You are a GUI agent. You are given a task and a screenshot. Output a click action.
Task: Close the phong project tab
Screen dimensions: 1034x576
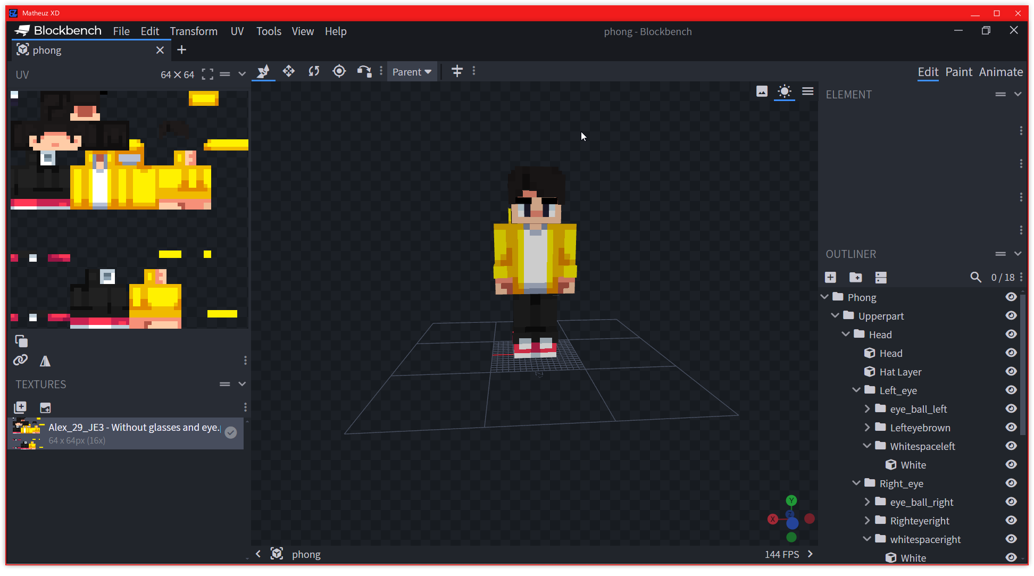pyautogui.click(x=160, y=49)
